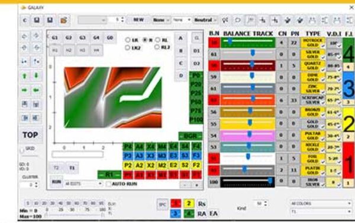Click the green up arrow icon
The image size is (355, 223).
pos(25,76)
